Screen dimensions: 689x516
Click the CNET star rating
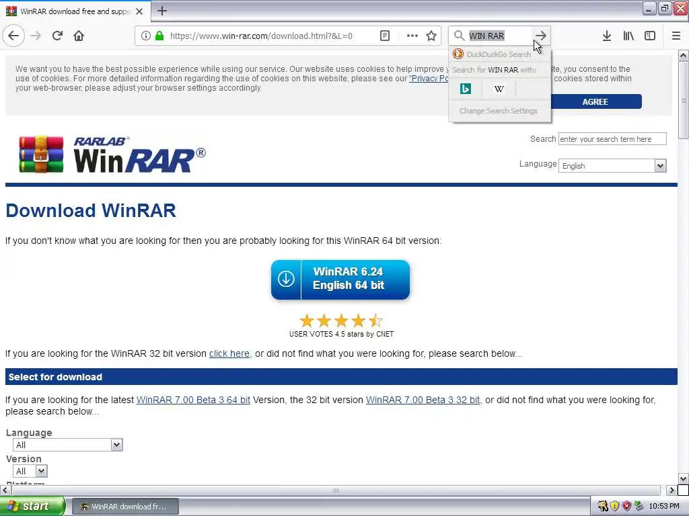click(341, 320)
